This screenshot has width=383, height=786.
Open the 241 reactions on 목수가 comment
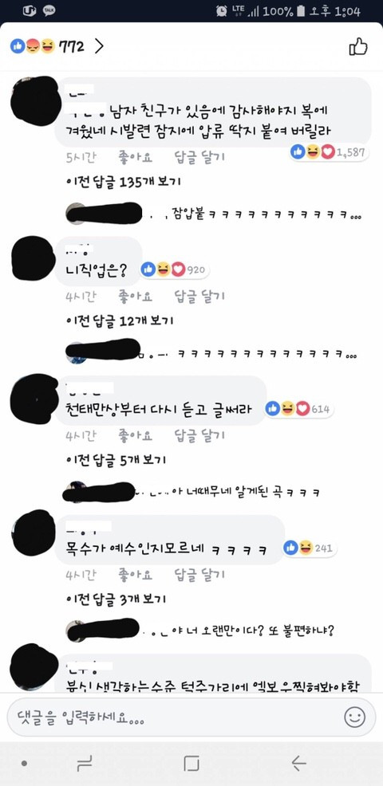pyautogui.click(x=310, y=548)
